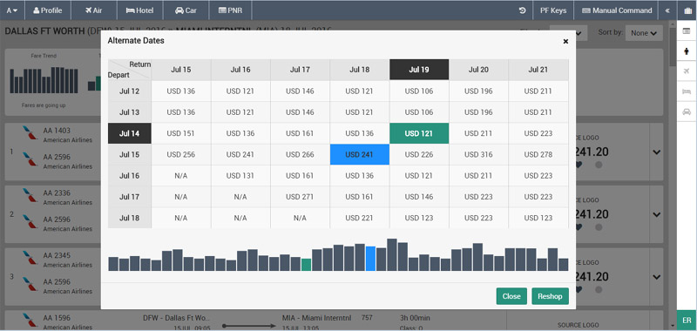Click the green bar in fare chart

(306, 265)
